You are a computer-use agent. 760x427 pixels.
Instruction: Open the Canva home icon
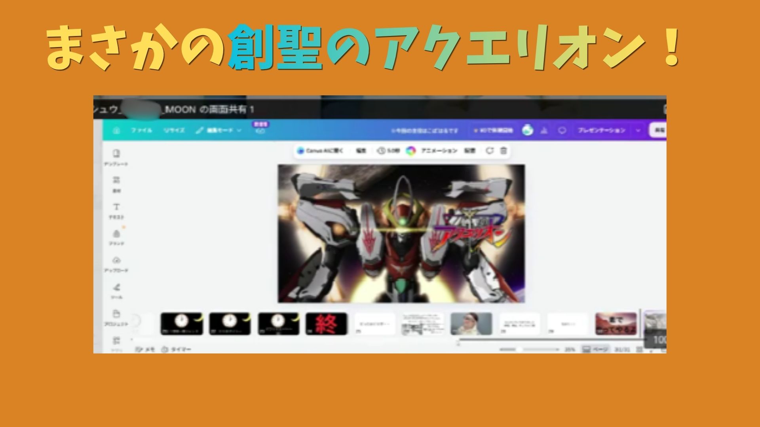(x=116, y=130)
